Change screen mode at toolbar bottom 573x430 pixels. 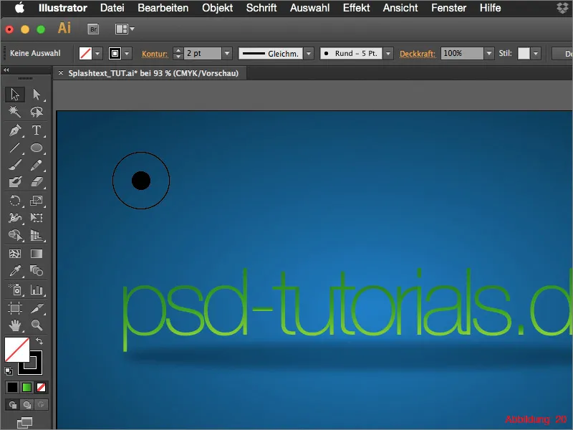25,423
